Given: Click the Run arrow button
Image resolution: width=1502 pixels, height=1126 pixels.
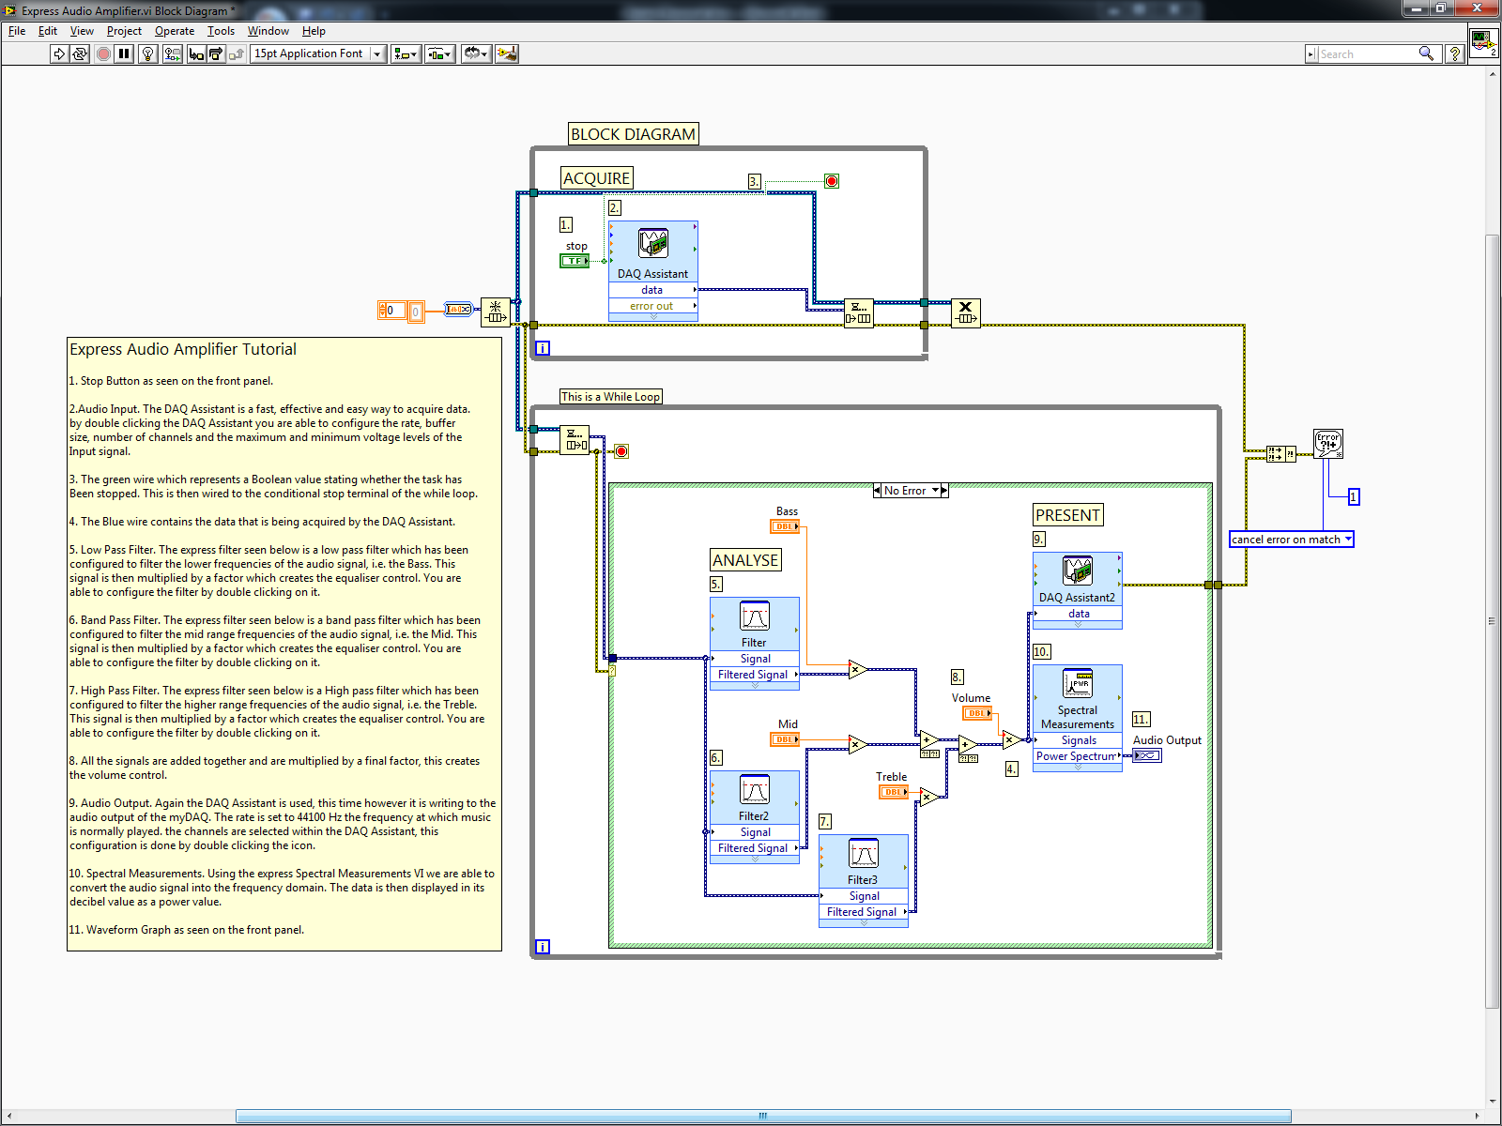Looking at the screenshot, I should click(59, 53).
